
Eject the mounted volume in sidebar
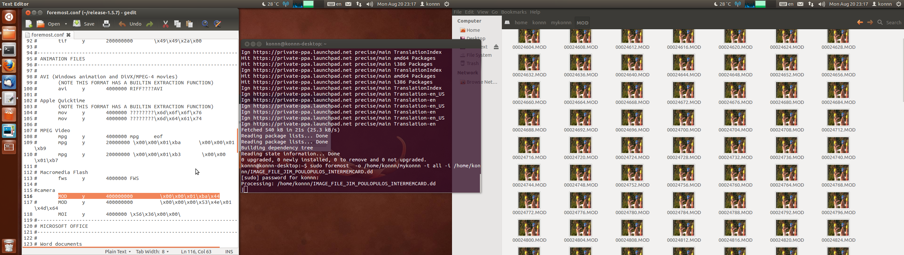coord(496,47)
